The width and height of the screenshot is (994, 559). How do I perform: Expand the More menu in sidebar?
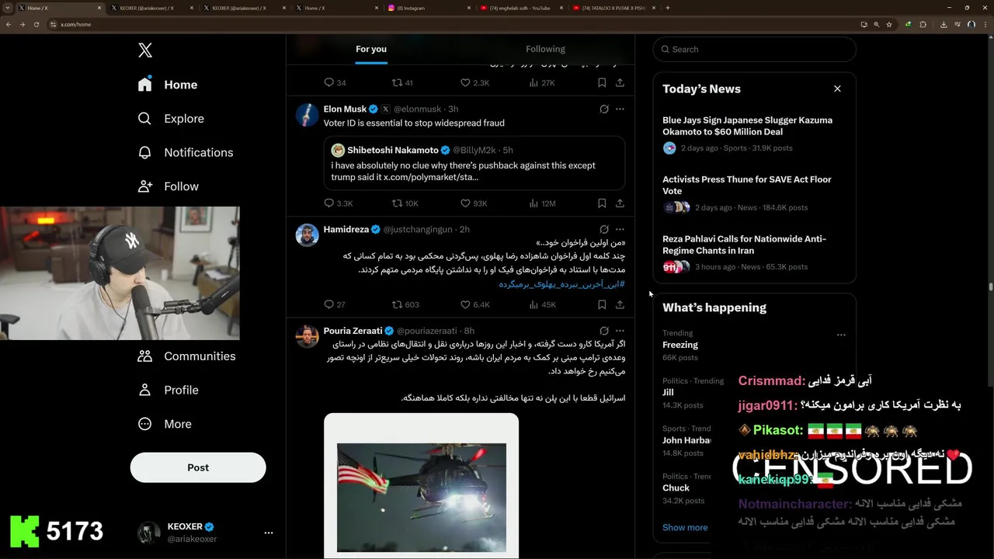pos(165,424)
